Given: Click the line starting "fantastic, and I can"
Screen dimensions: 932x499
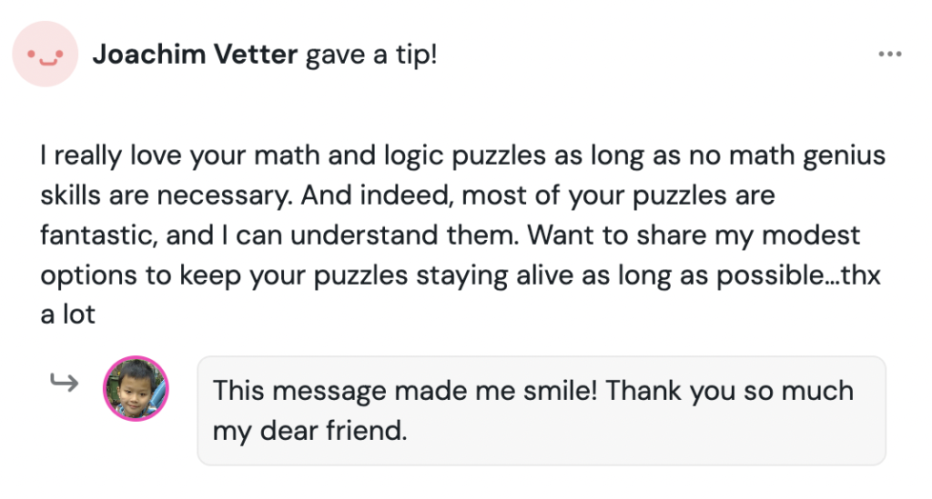Looking at the screenshot, I should tap(450, 236).
